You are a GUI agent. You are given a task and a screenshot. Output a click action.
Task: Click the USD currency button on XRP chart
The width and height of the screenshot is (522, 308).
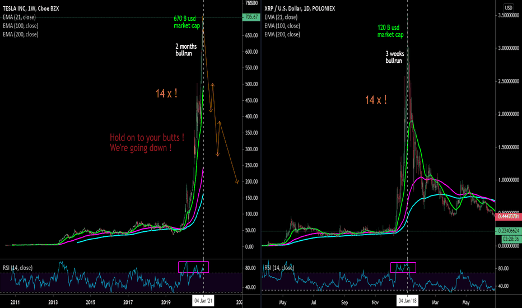pos(509,8)
